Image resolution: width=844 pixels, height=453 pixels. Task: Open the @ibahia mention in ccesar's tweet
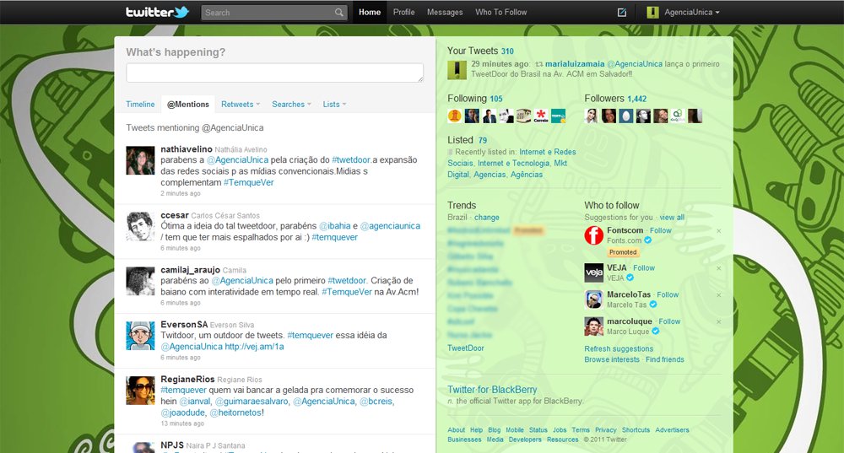(x=335, y=226)
